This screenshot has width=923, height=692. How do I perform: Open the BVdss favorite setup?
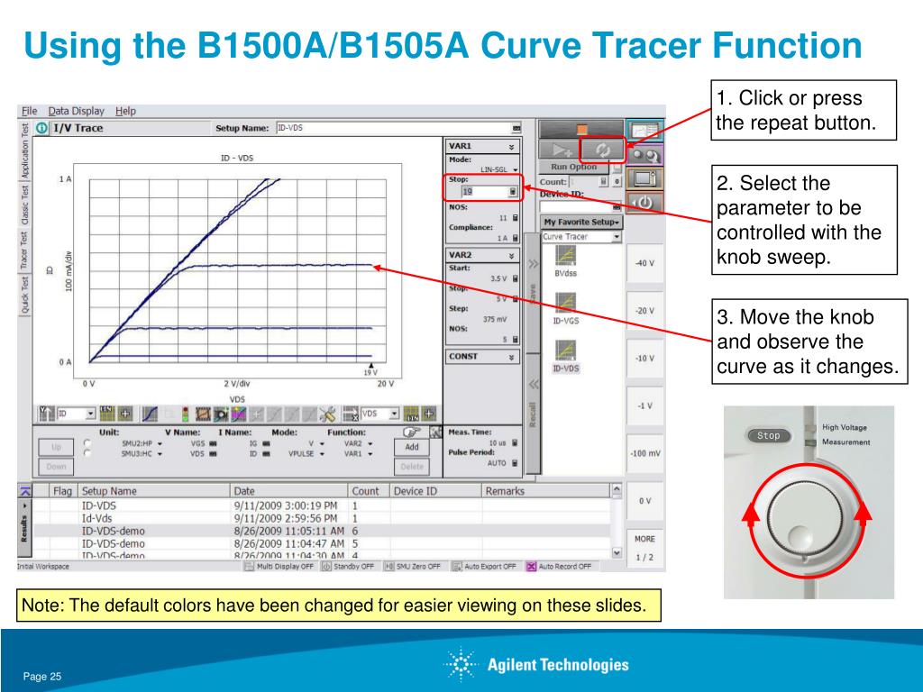click(565, 262)
